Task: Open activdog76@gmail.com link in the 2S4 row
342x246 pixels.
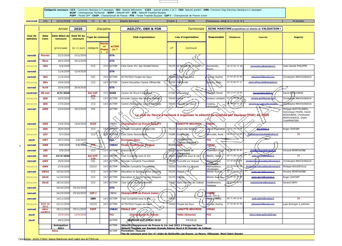Action: (263, 77)
